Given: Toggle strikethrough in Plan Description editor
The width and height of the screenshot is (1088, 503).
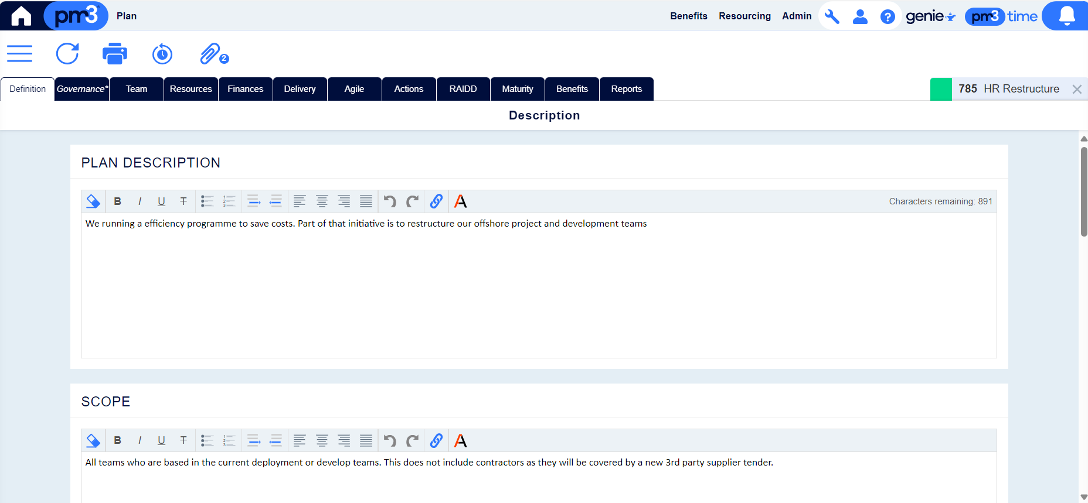Looking at the screenshot, I should (x=183, y=201).
